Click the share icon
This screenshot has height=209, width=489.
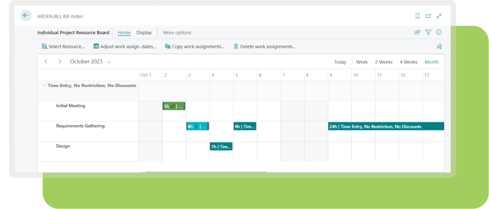coord(417,32)
